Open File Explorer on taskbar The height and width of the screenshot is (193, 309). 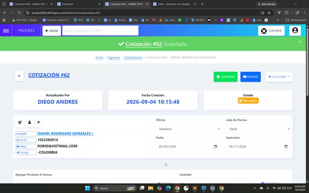151,188
